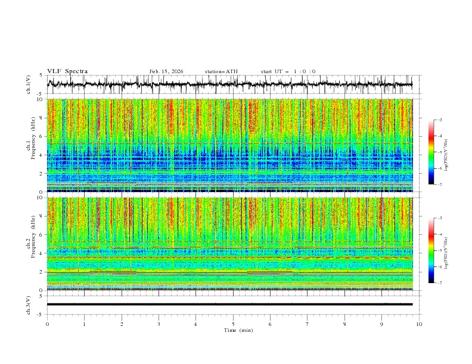Click the ch.1(V) waveform trace panel
Screen dimensions: 472x364
234,84
